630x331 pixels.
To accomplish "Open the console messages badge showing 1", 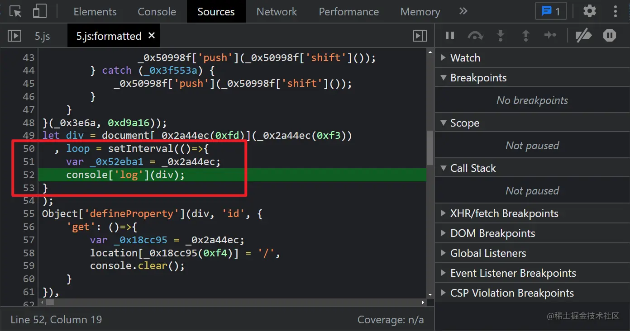I will coord(551,11).
